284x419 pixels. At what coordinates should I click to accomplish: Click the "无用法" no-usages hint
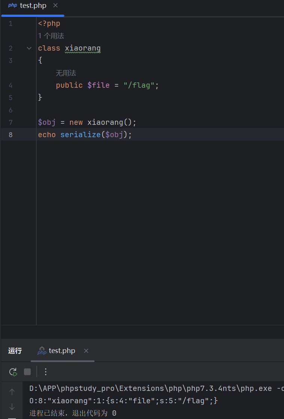[x=66, y=73]
